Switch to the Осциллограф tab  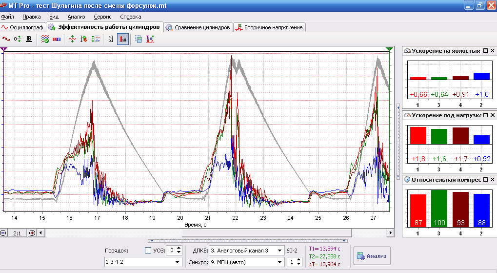pos(22,27)
